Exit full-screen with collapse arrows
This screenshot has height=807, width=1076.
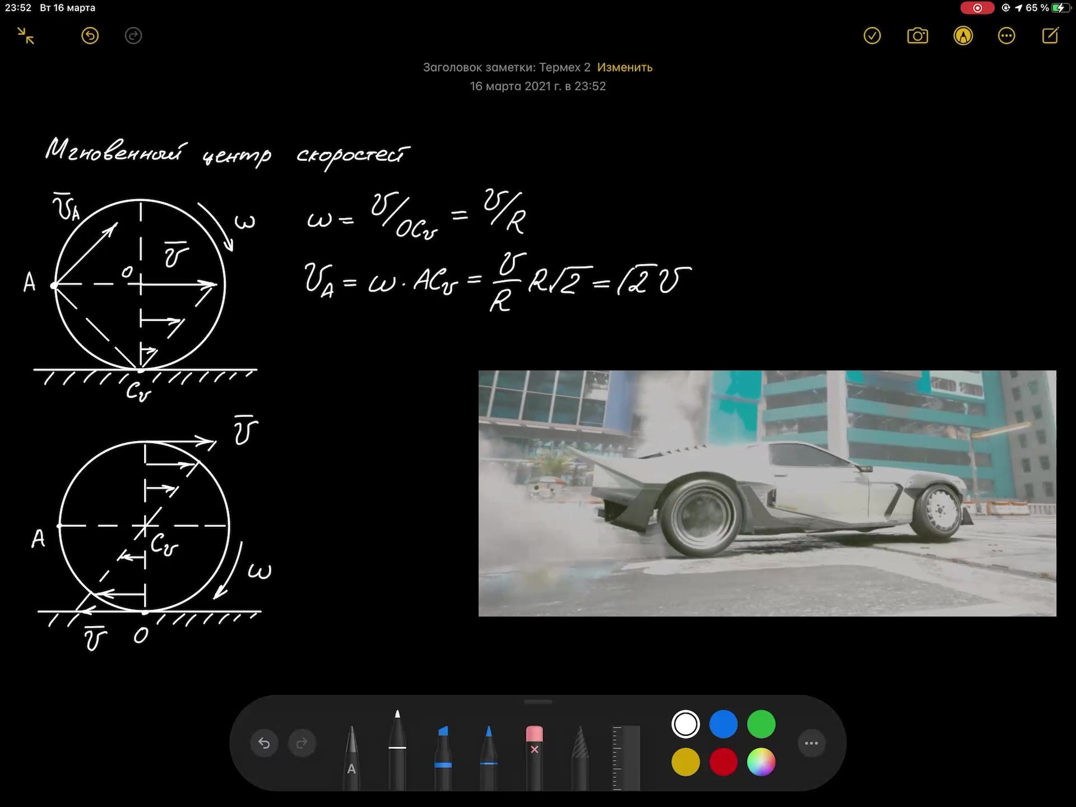pyautogui.click(x=26, y=36)
